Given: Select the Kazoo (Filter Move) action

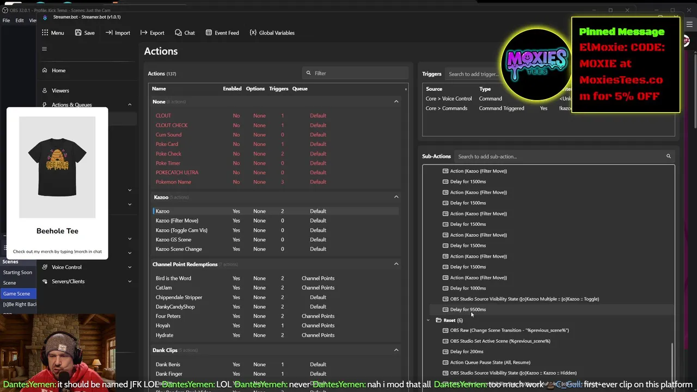Looking at the screenshot, I should point(275,220).
